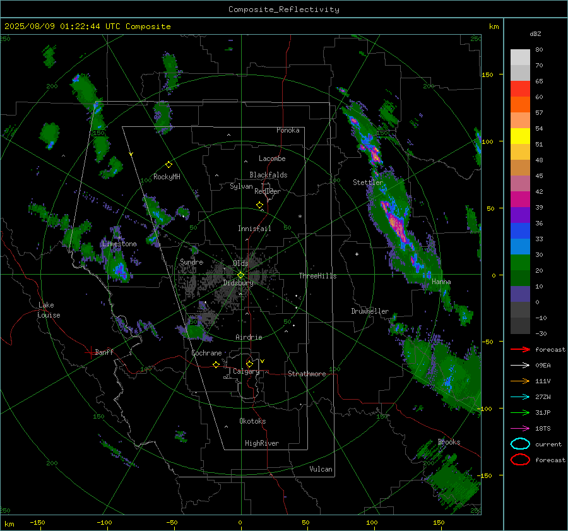Viewport: 568px width, 531px height.
Task: Pick the magenta swatch in dBZ scale
Action: point(520,200)
